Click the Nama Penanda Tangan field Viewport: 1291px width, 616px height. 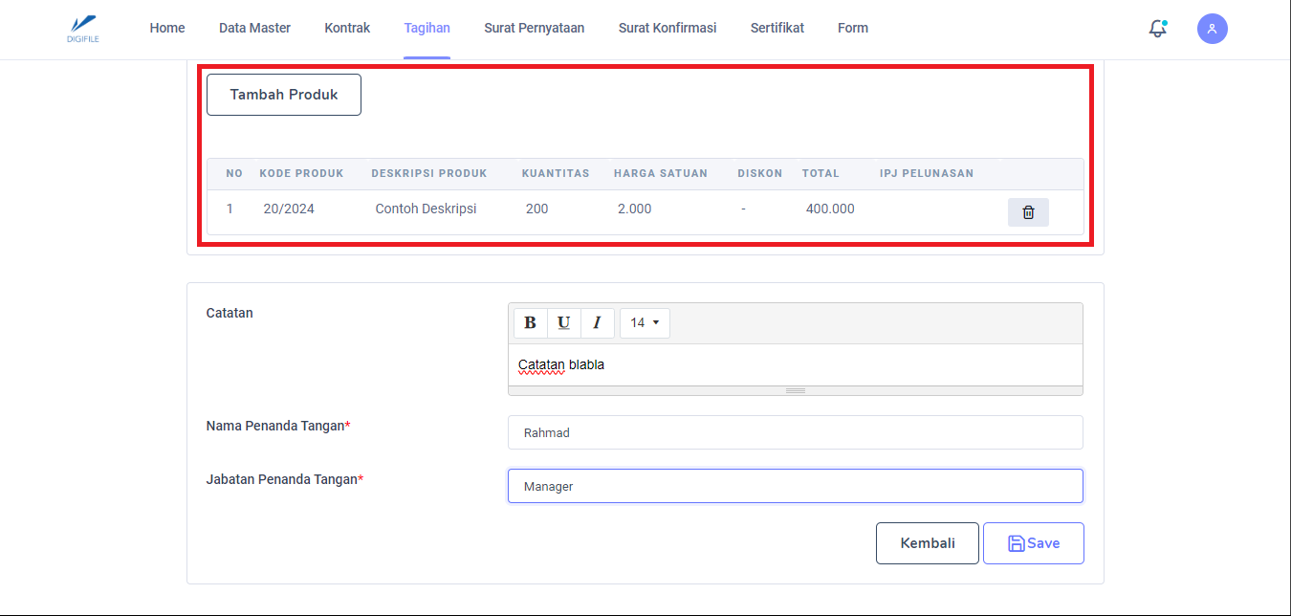point(795,432)
